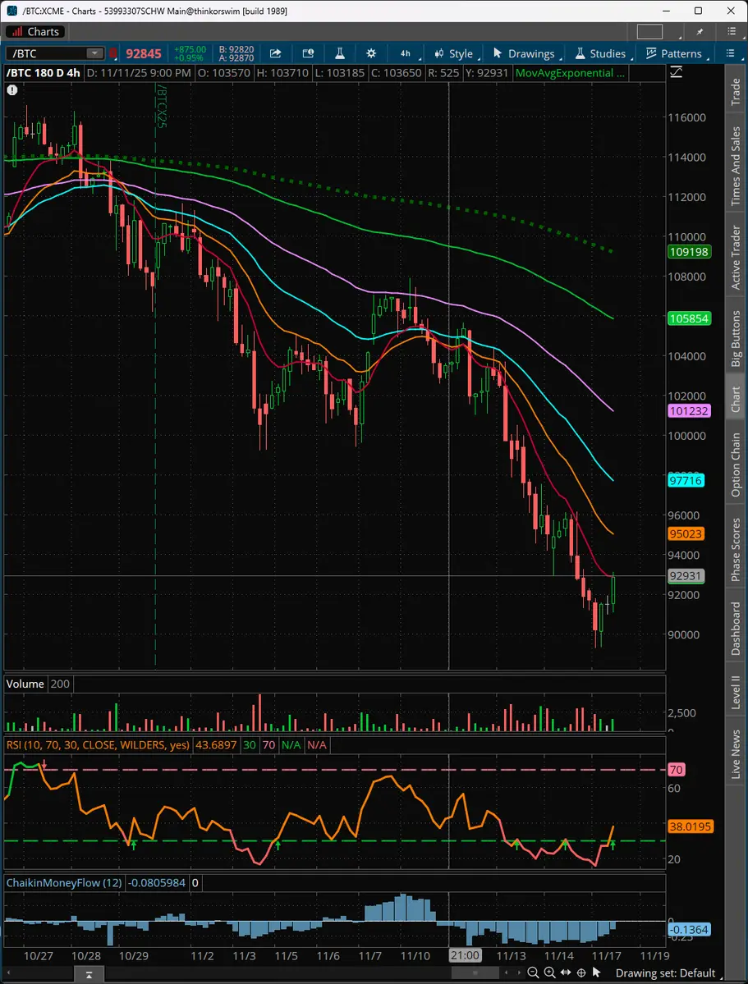The width and height of the screenshot is (748, 984).
Task: Click in the /BTC symbol input field
Action: pyautogui.click(x=47, y=54)
